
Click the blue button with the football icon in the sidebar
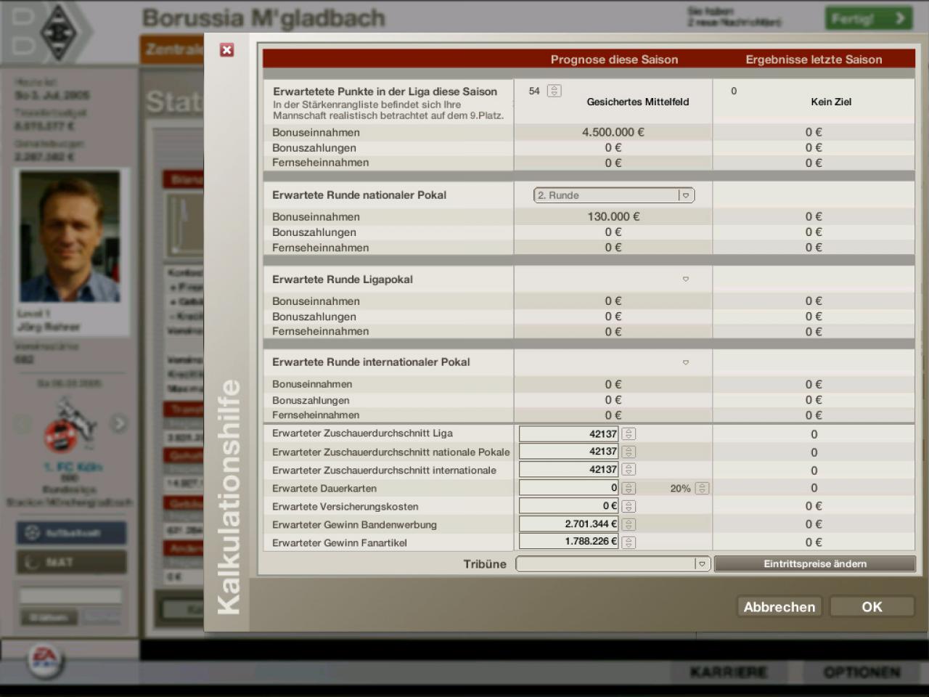click(x=71, y=533)
